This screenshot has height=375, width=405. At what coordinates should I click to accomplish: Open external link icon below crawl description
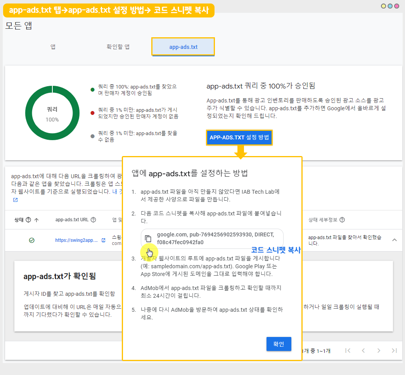click(x=15, y=200)
